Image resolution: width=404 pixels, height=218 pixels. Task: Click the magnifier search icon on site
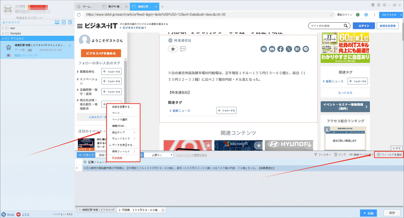tap(346, 26)
